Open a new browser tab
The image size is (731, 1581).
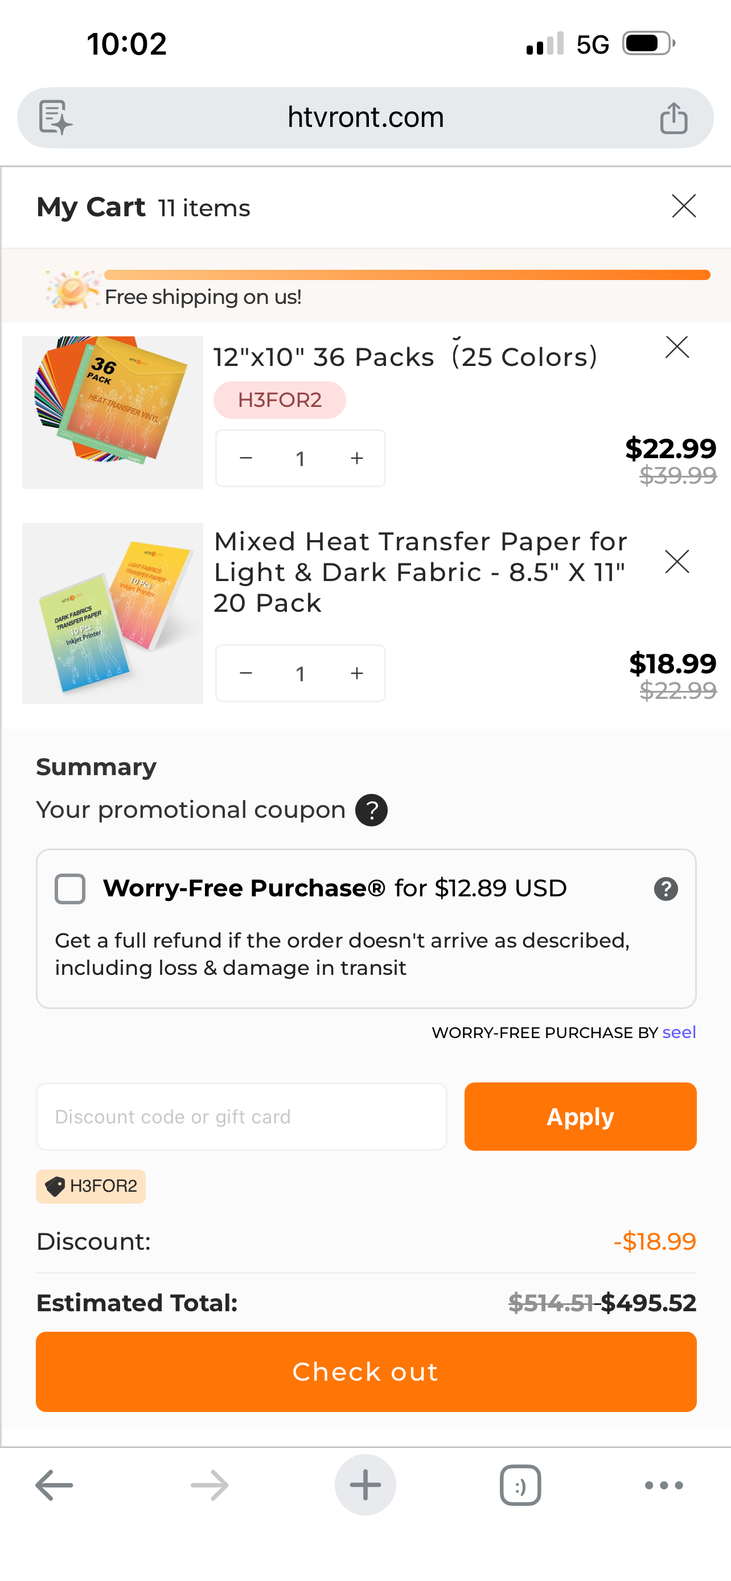point(365,1485)
